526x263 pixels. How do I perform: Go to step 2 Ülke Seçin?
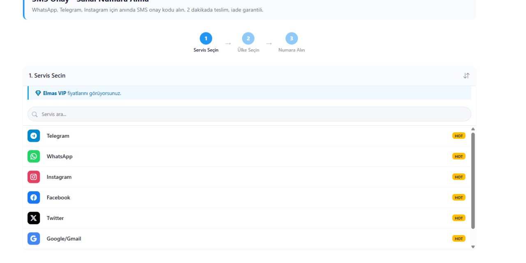pyautogui.click(x=248, y=39)
